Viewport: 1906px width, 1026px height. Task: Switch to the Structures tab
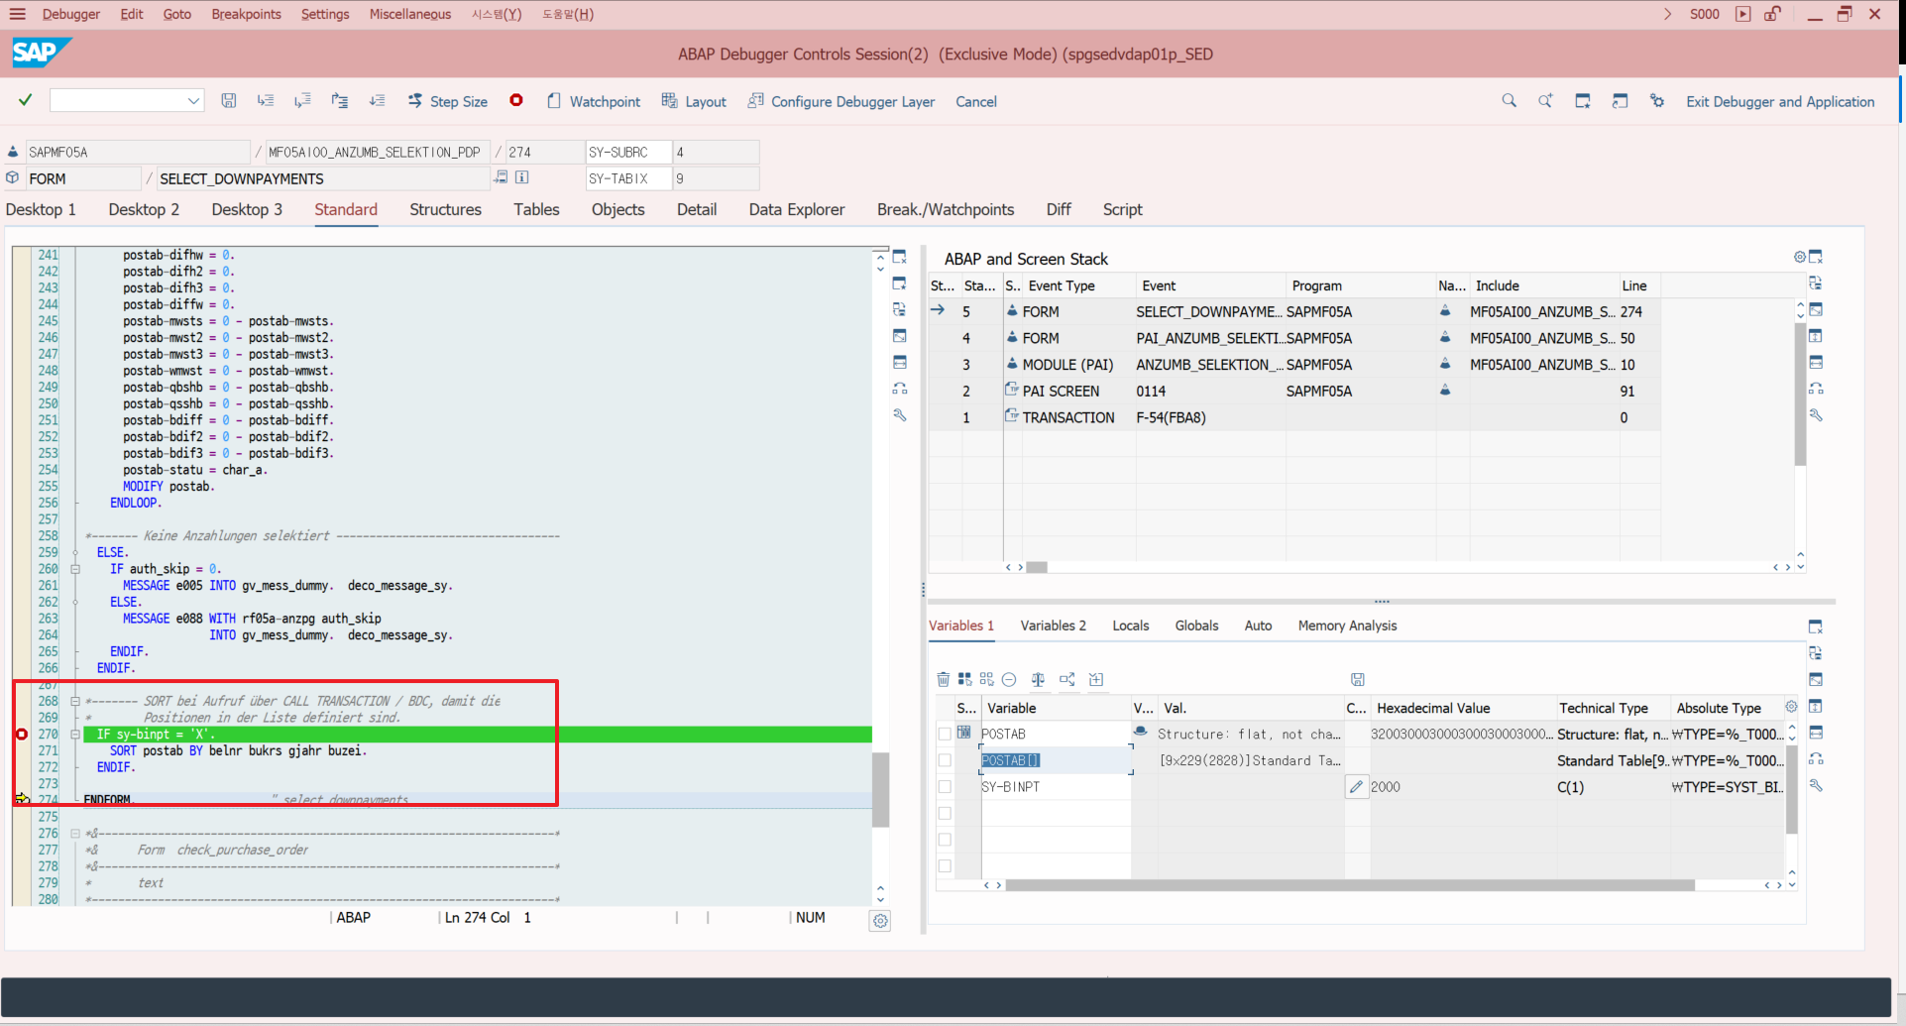point(445,209)
